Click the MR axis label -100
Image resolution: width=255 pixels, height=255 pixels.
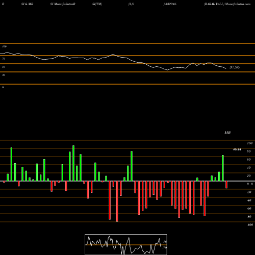tap(250, 225)
